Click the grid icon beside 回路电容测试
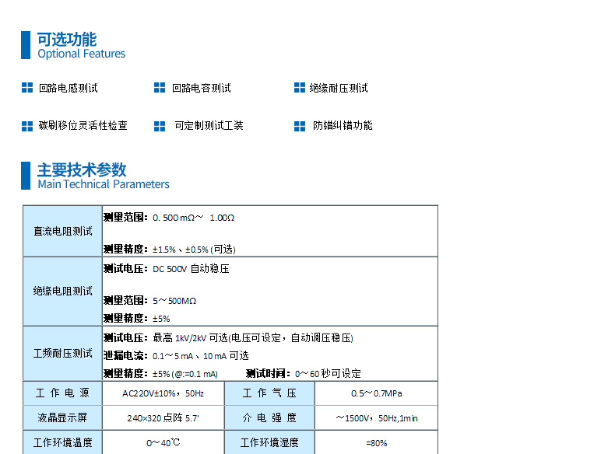The height and width of the screenshot is (454, 615). (x=160, y=88)
